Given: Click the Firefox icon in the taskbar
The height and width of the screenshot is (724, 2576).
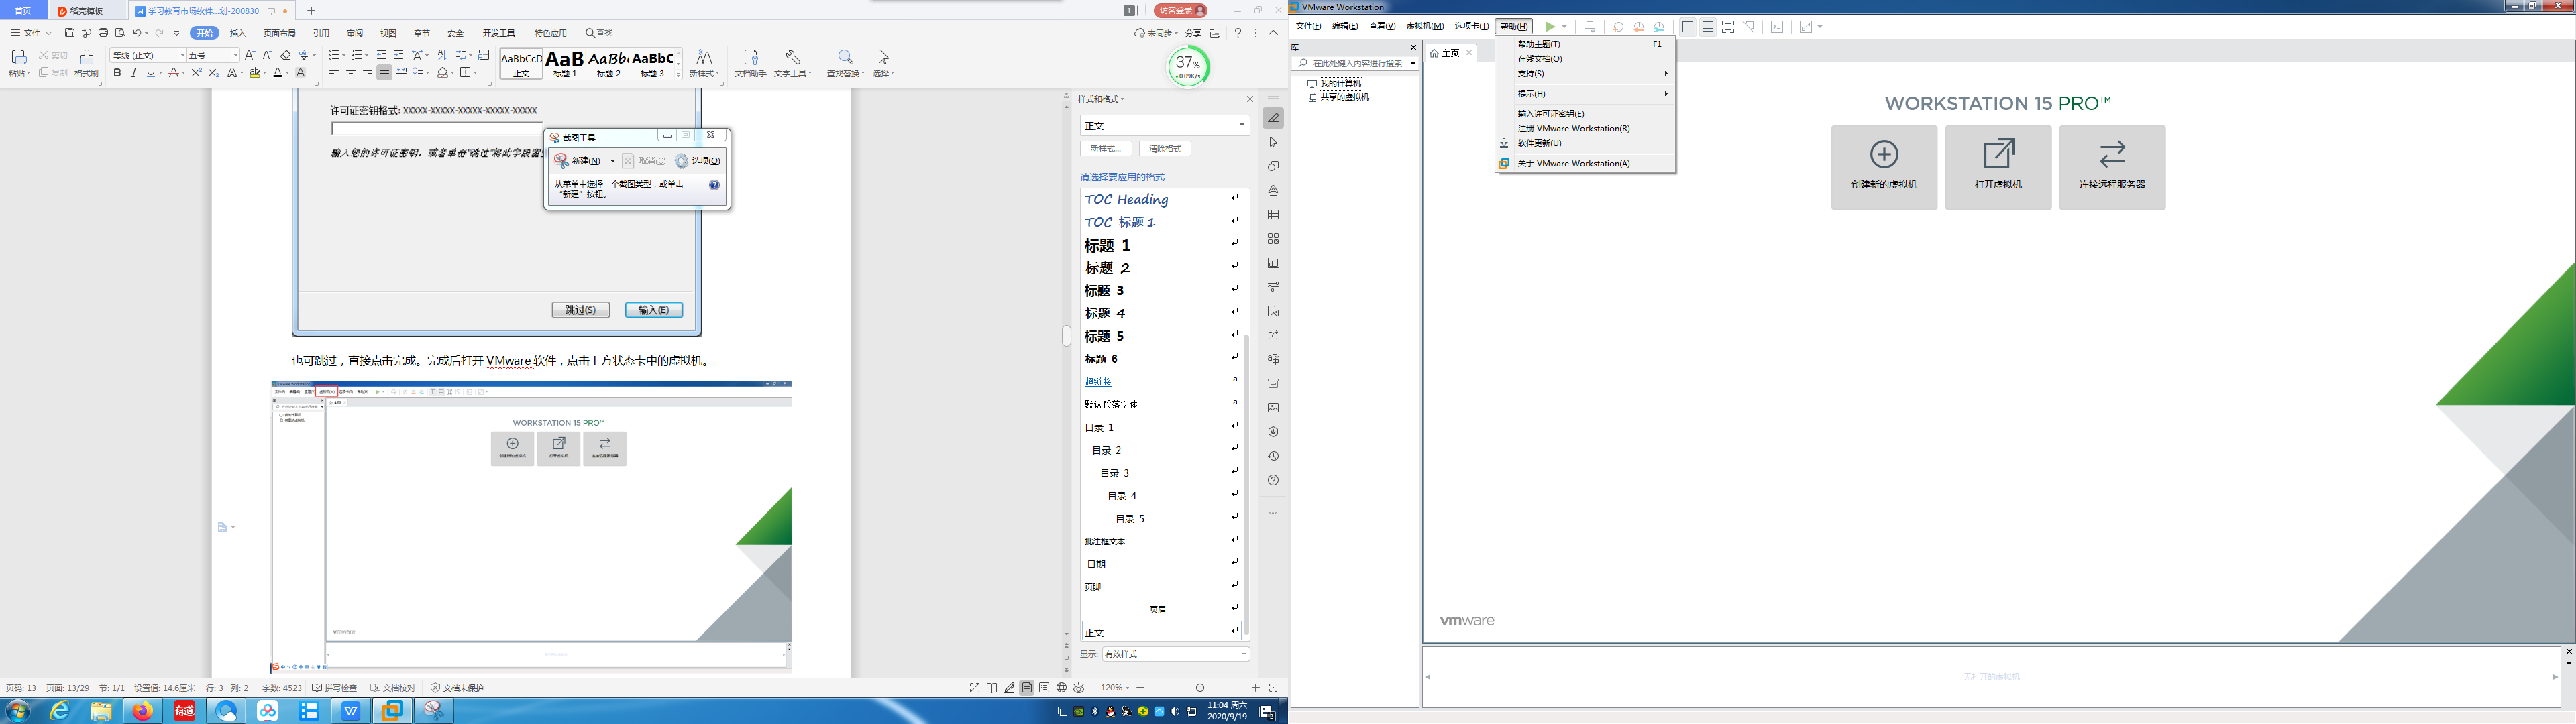Looking at the screenshot, I should click(143, 711).
